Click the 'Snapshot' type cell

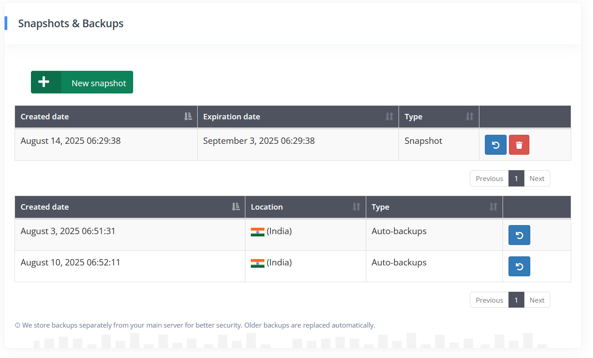coord(439,145)
